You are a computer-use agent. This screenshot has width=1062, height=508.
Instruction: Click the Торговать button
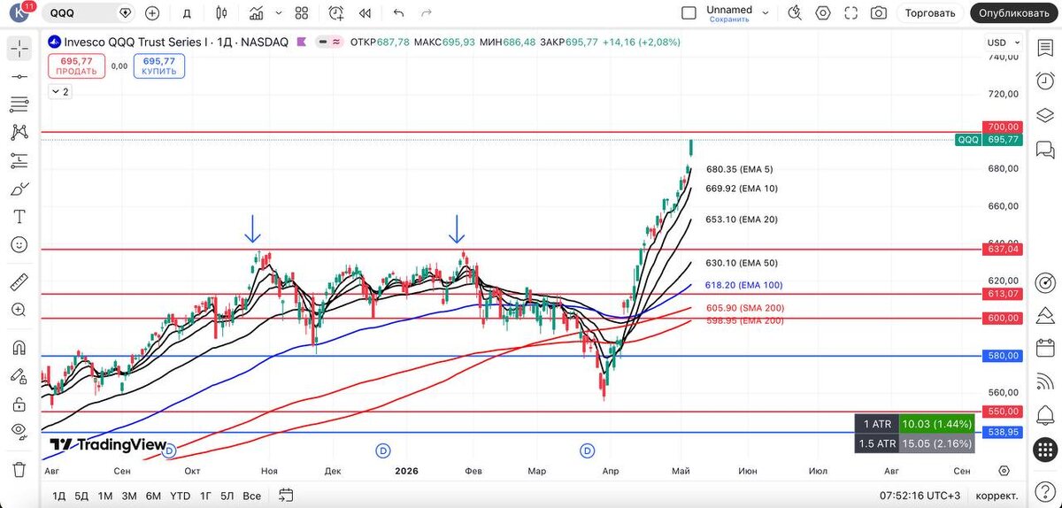pyautogui.click(x=930, y=13)
